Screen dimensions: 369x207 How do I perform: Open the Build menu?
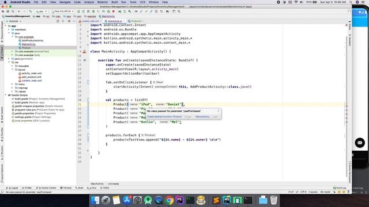115,2
